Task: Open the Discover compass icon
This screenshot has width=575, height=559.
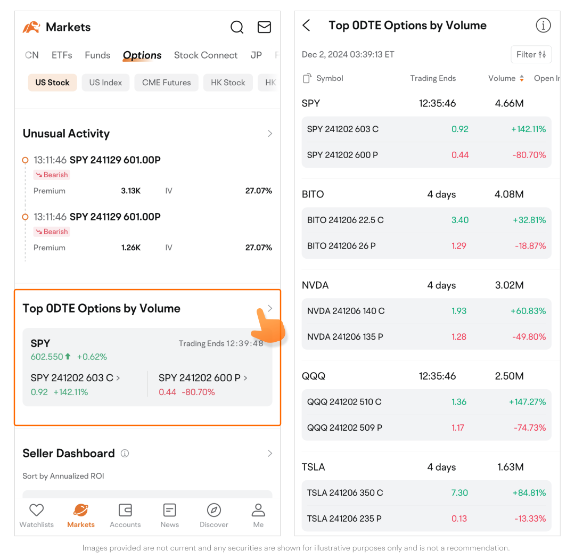Action: [214, 511]
